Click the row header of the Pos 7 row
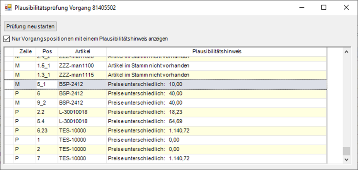Screen dimensions: 358x170 click(x=9, y=158)
